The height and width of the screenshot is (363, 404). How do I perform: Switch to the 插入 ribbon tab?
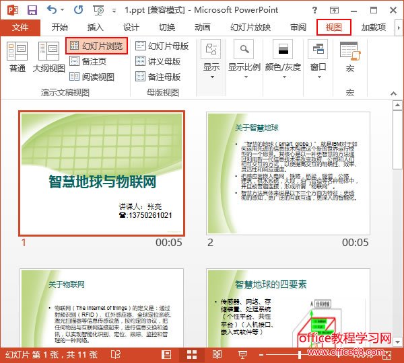pyautogui.click(x=96, y=28)
